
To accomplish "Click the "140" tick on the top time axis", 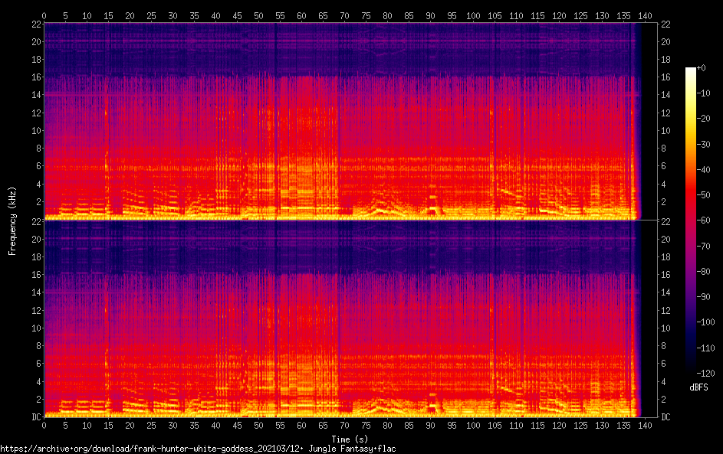I will [x=645, y=15].
